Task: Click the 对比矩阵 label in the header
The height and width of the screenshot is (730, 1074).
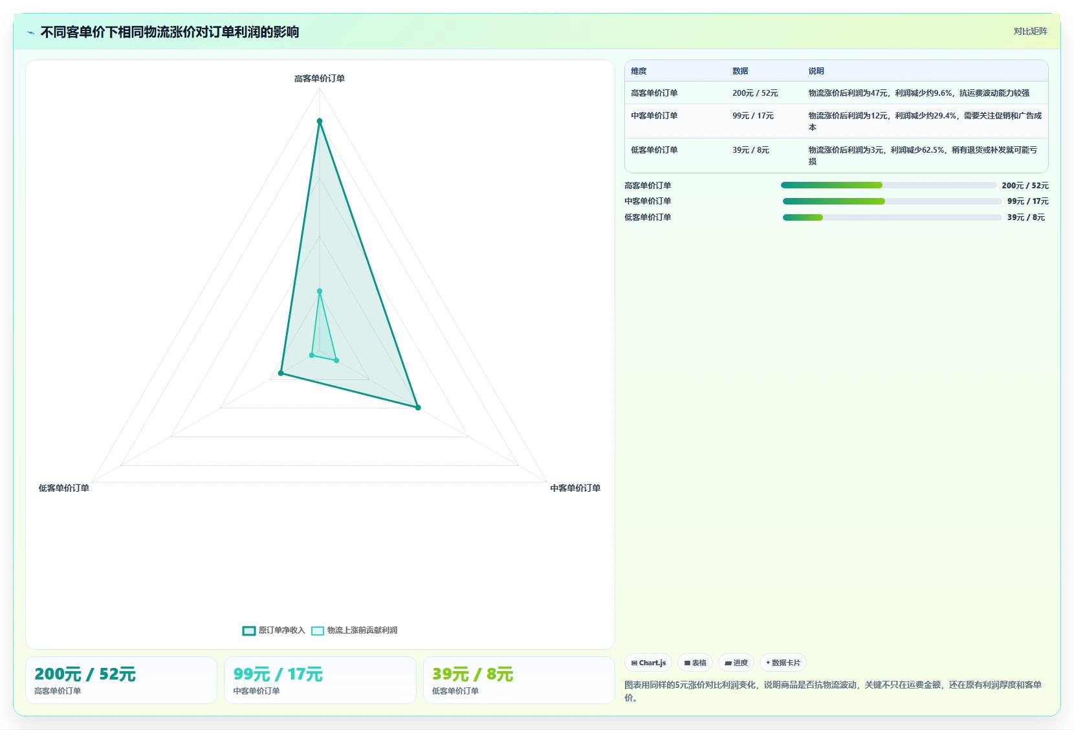Action: pos(1030,31)
